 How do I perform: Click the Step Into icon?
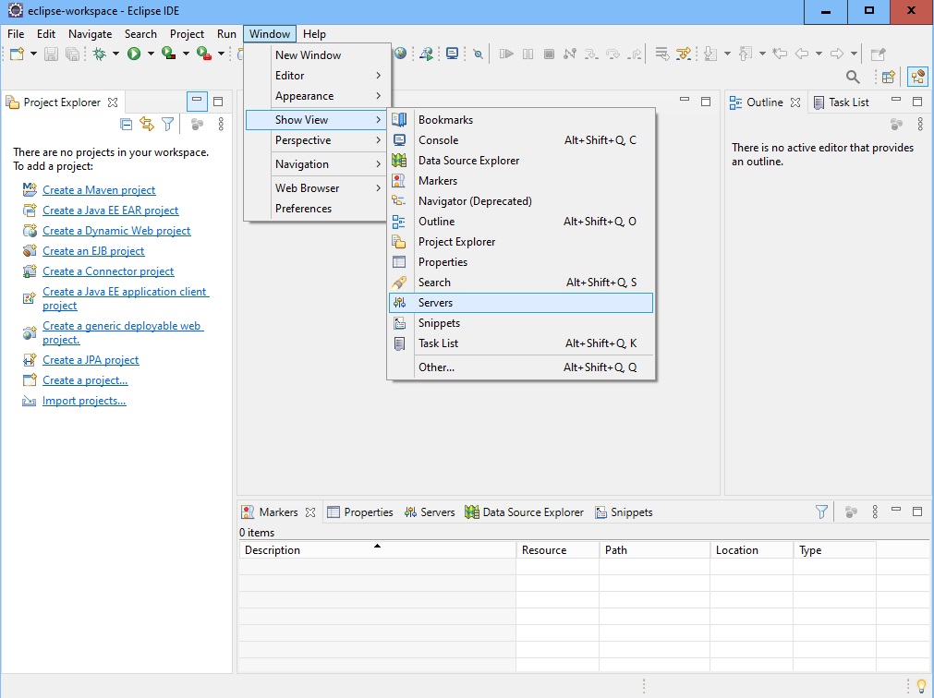(591, 54)
